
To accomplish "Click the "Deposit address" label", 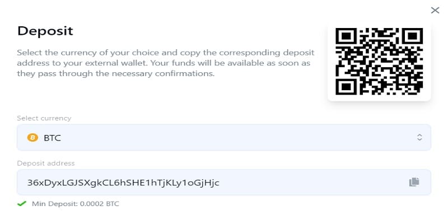I will tap(46, 163).
